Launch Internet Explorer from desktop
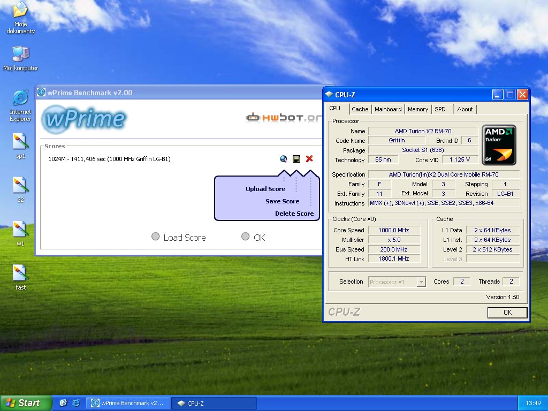The image size is (548, 411). click(x=21, y=105)
